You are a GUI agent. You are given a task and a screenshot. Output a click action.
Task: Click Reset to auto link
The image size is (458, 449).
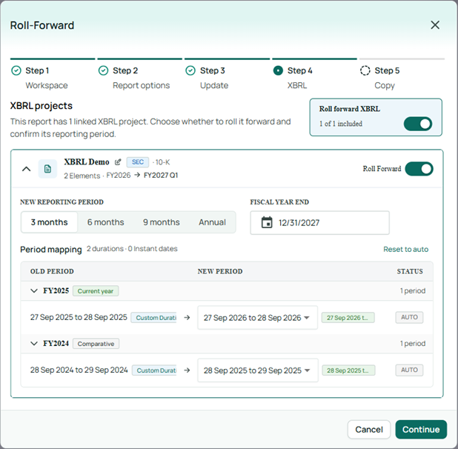tap(405, 249)
